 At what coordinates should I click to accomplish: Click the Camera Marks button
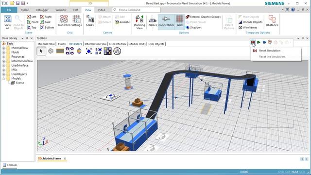(x=90, y=22)
